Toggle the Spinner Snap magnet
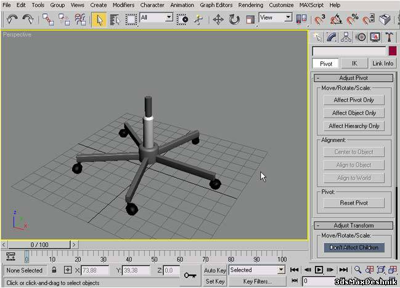This screenshot has height=288, width=400. click(369, 20)
